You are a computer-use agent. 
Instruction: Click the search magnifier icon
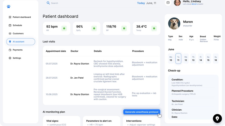[x=48, y=3]
